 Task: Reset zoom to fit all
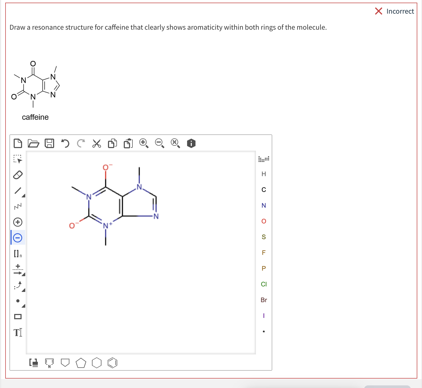(x=175, y=143)
